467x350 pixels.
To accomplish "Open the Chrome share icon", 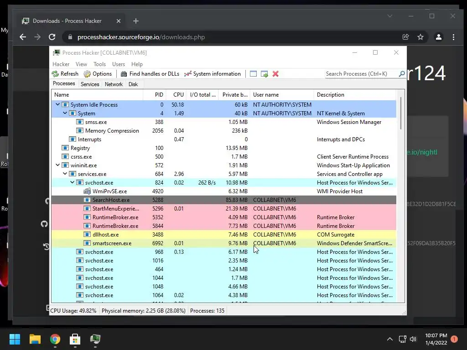I will pyautogui.click(x=405, y=37).
